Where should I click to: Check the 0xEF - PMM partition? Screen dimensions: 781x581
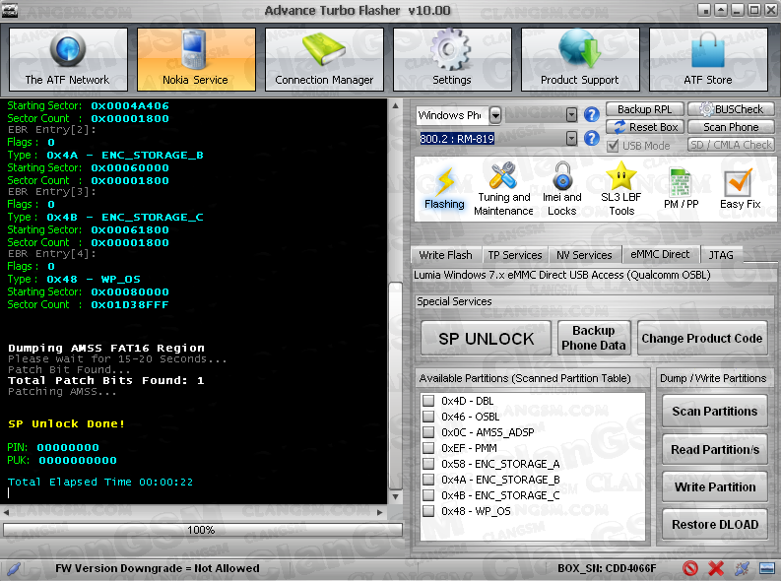[427, 448]
